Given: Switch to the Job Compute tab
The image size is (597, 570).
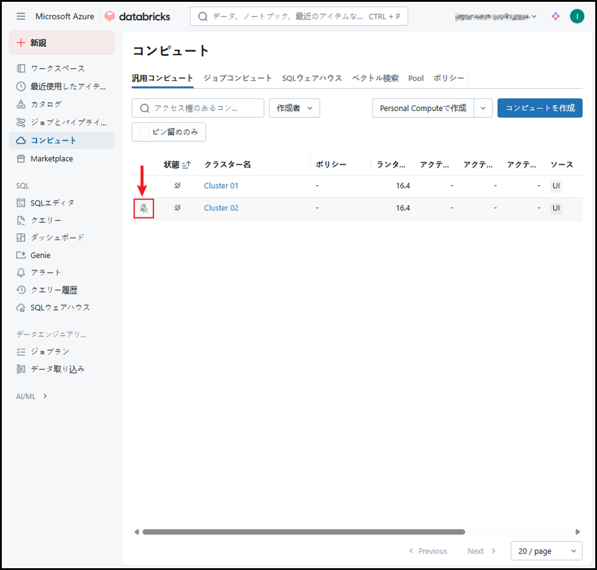Looking at the screenshot, I should pos(237,78).
